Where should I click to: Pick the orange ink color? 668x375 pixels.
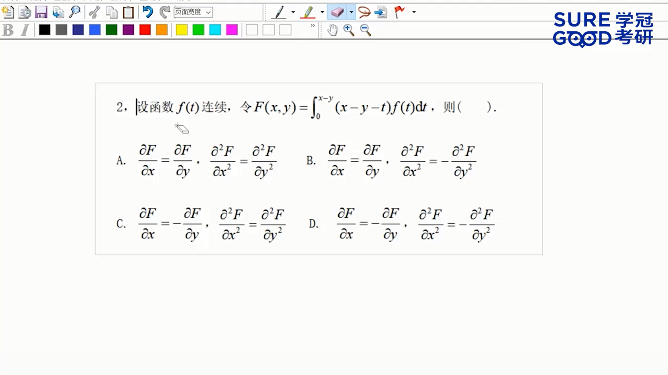(x=162, y=30)
